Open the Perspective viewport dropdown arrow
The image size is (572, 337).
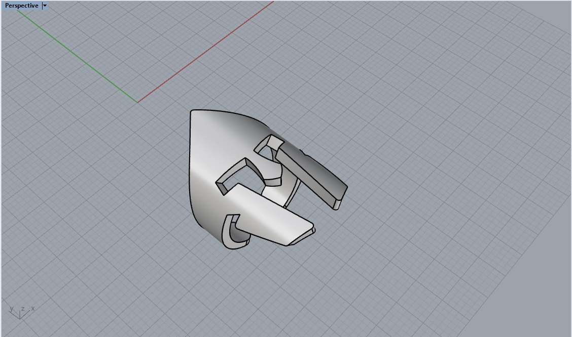[45, 6]
